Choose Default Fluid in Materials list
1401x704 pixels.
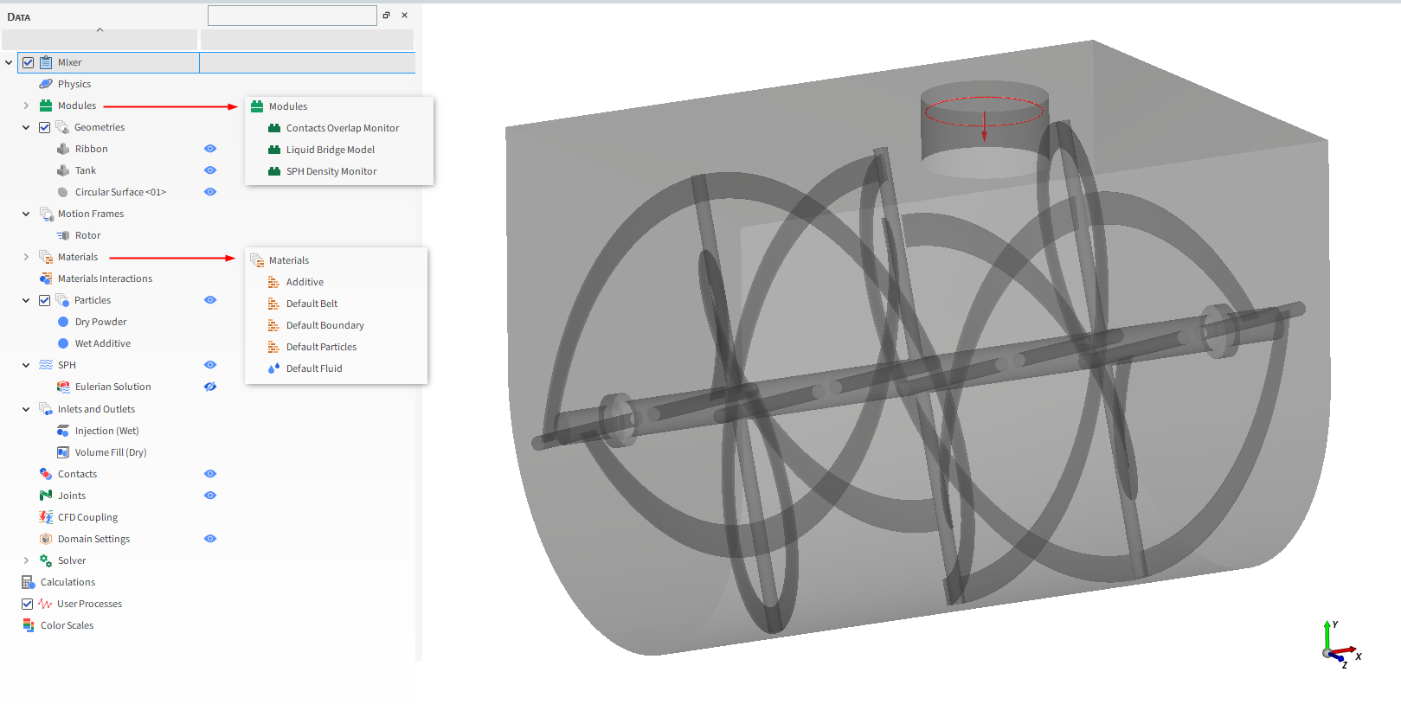(x=314, y=368)
